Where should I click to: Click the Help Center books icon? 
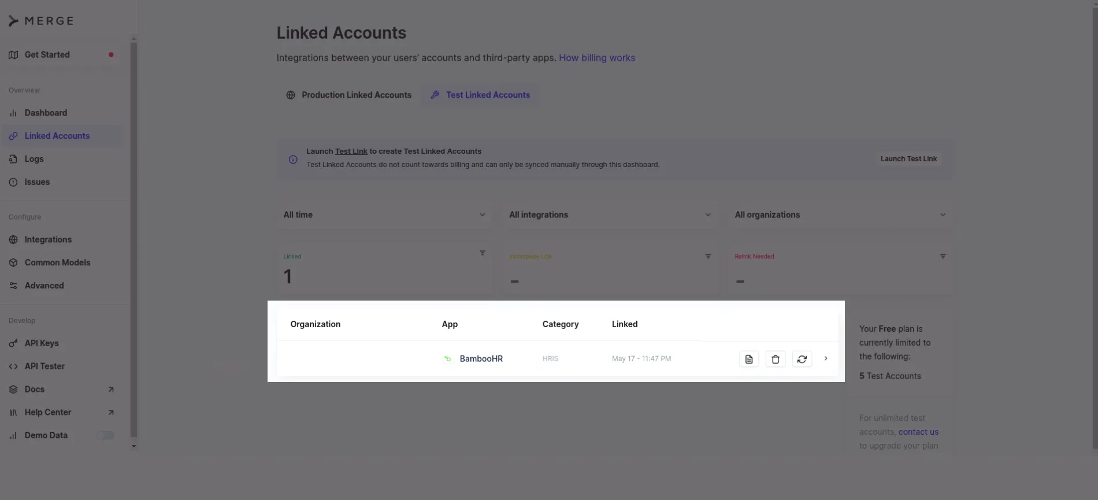point(13,412)
